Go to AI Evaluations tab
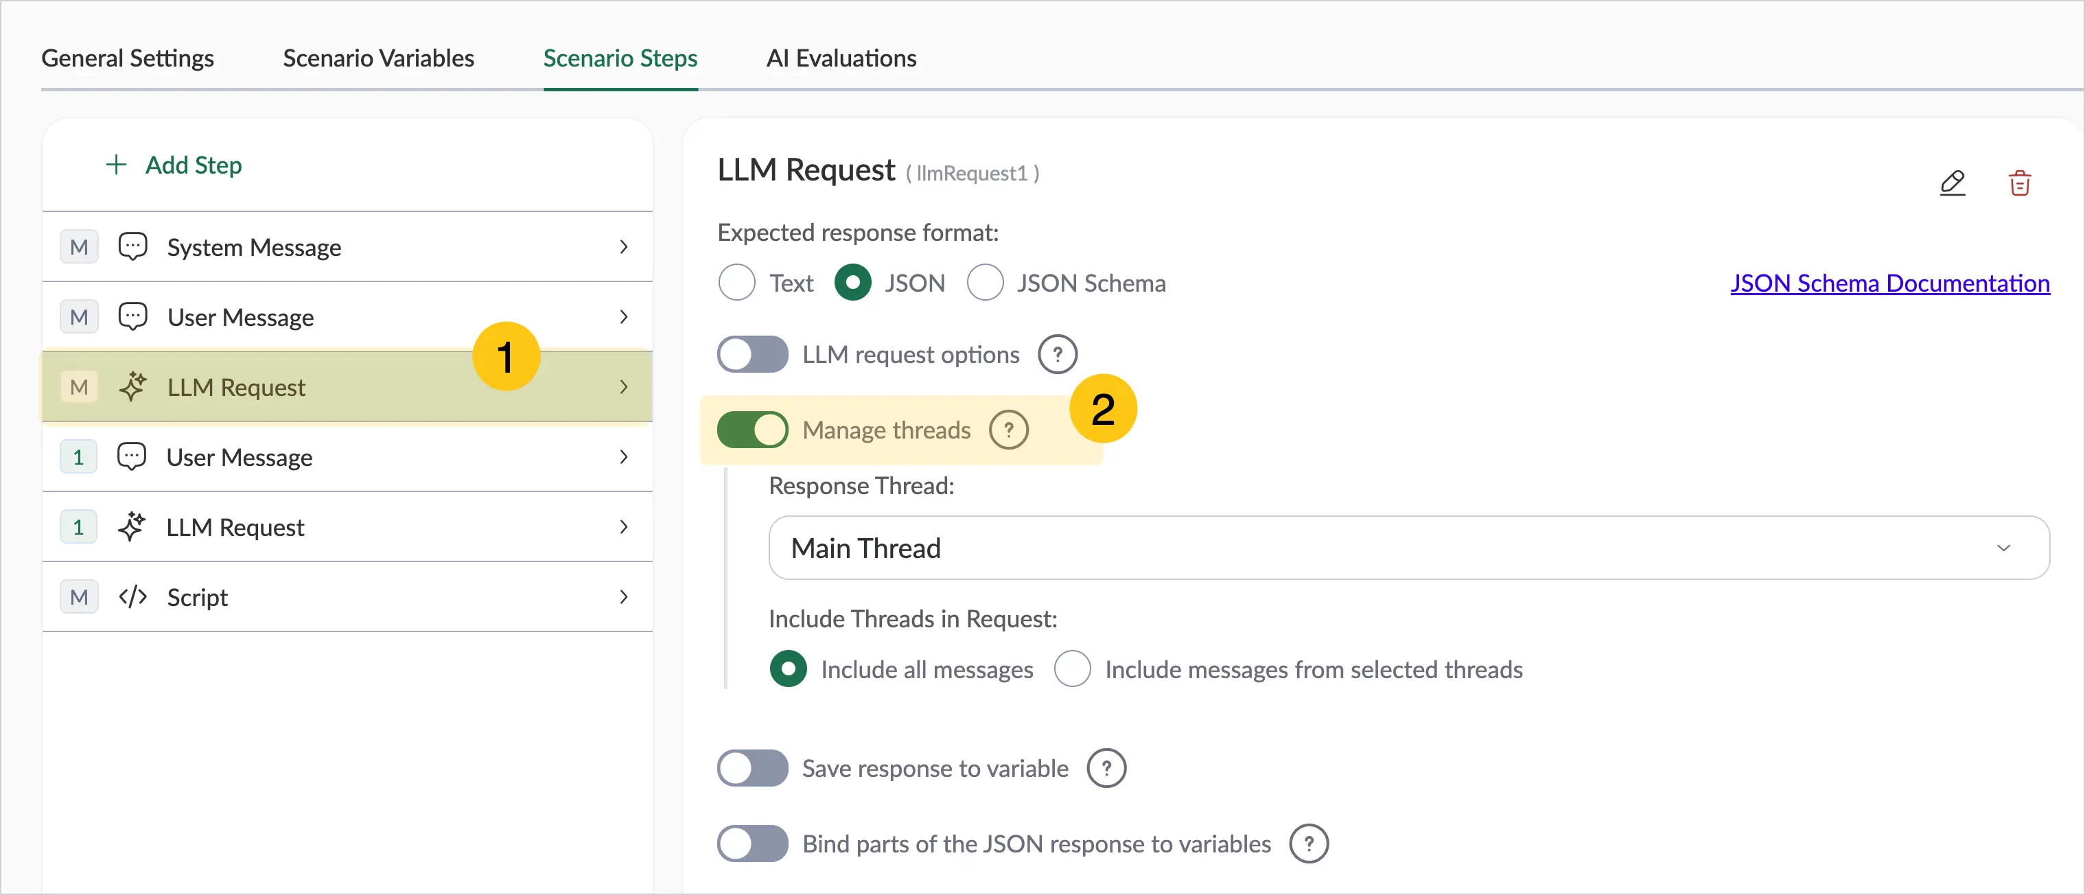 (841, 58)
